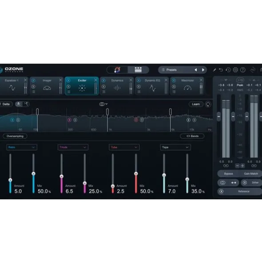Click the undo arrow icon
262x263 pixels.
pyautogui.click(x=221, y=70)
